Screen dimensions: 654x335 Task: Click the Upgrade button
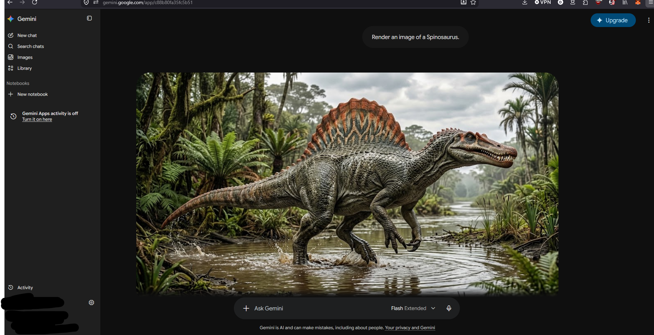(x=613, y=20)
